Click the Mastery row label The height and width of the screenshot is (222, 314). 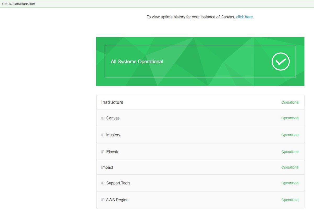pos(113,135)
